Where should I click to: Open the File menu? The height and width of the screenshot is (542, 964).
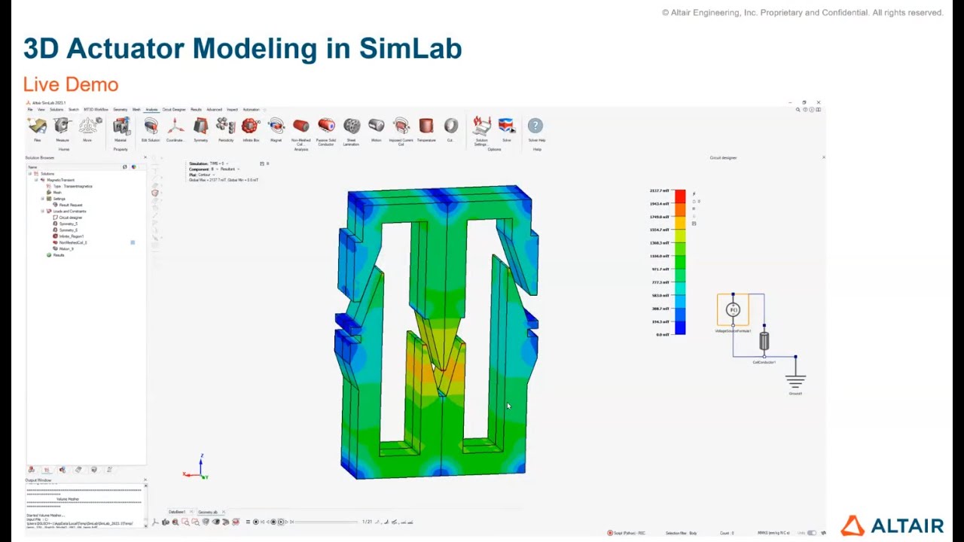click(30, 110)
